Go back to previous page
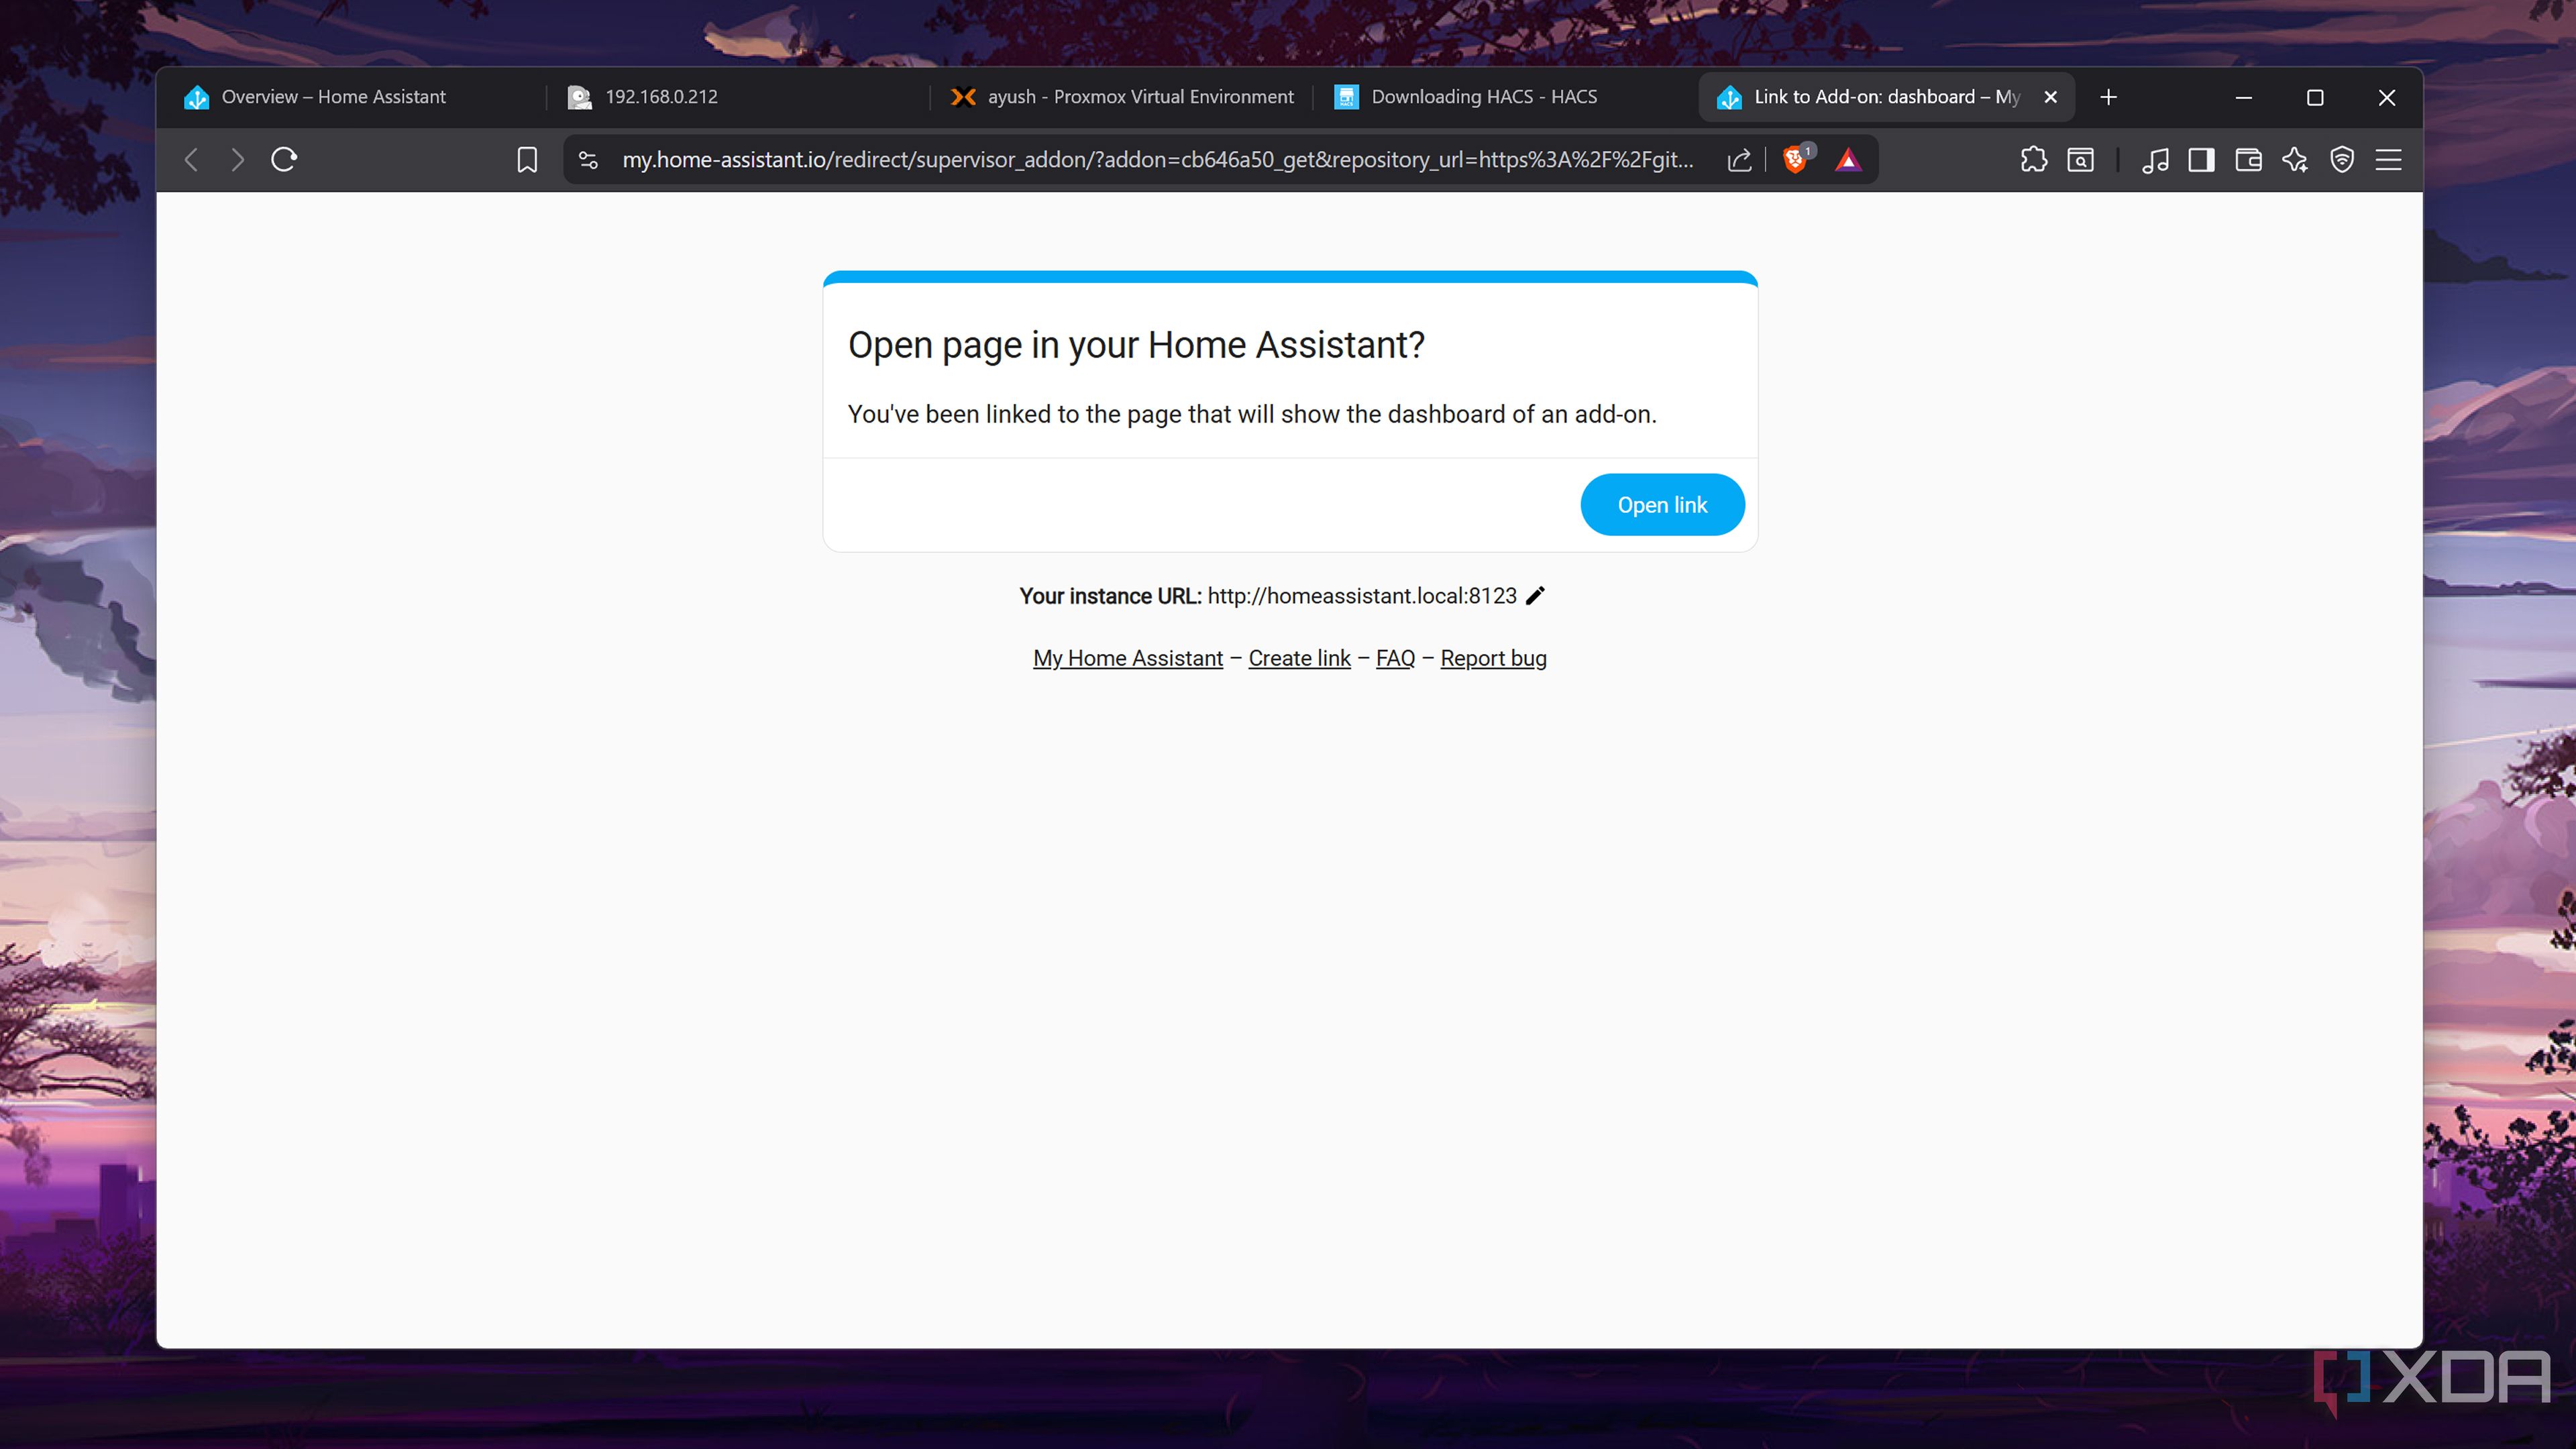This screenshot has width=2576, height=1449. pyautogui.click(x=191, y=160)
